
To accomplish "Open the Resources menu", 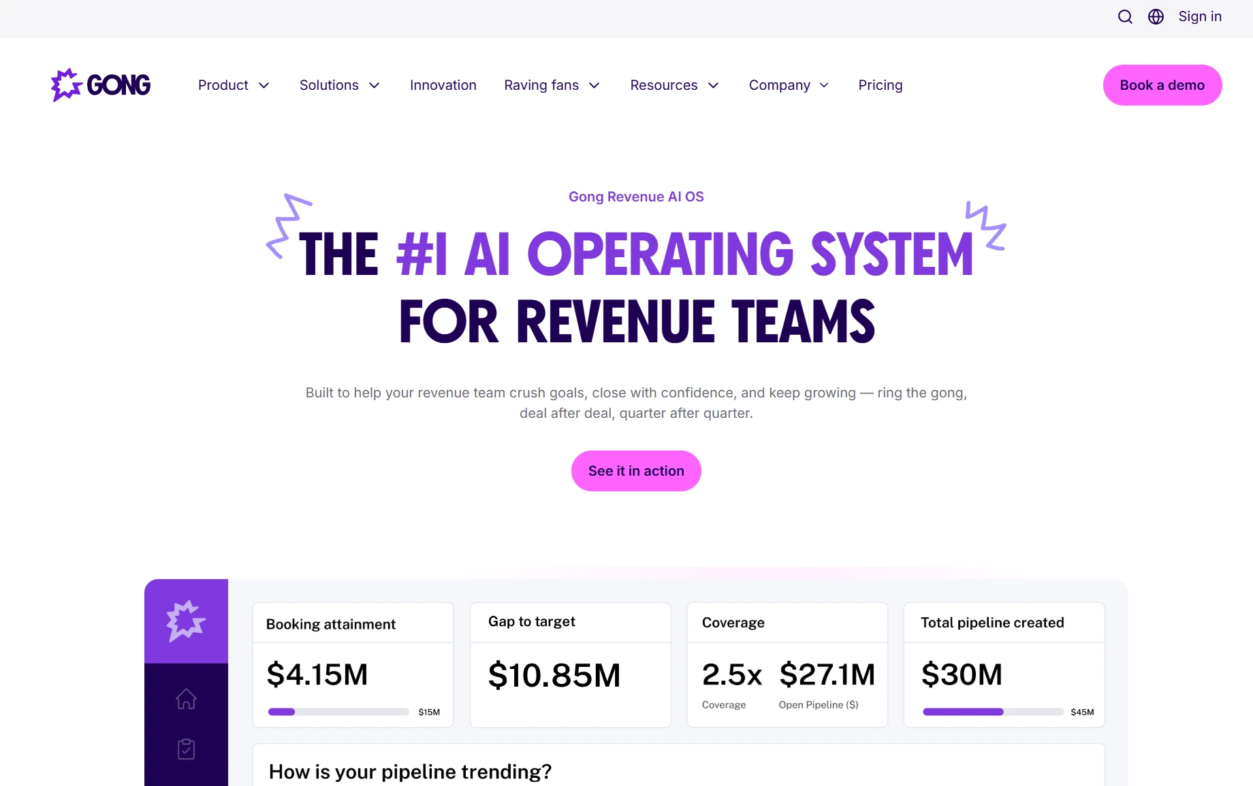I will pos(664,85).
